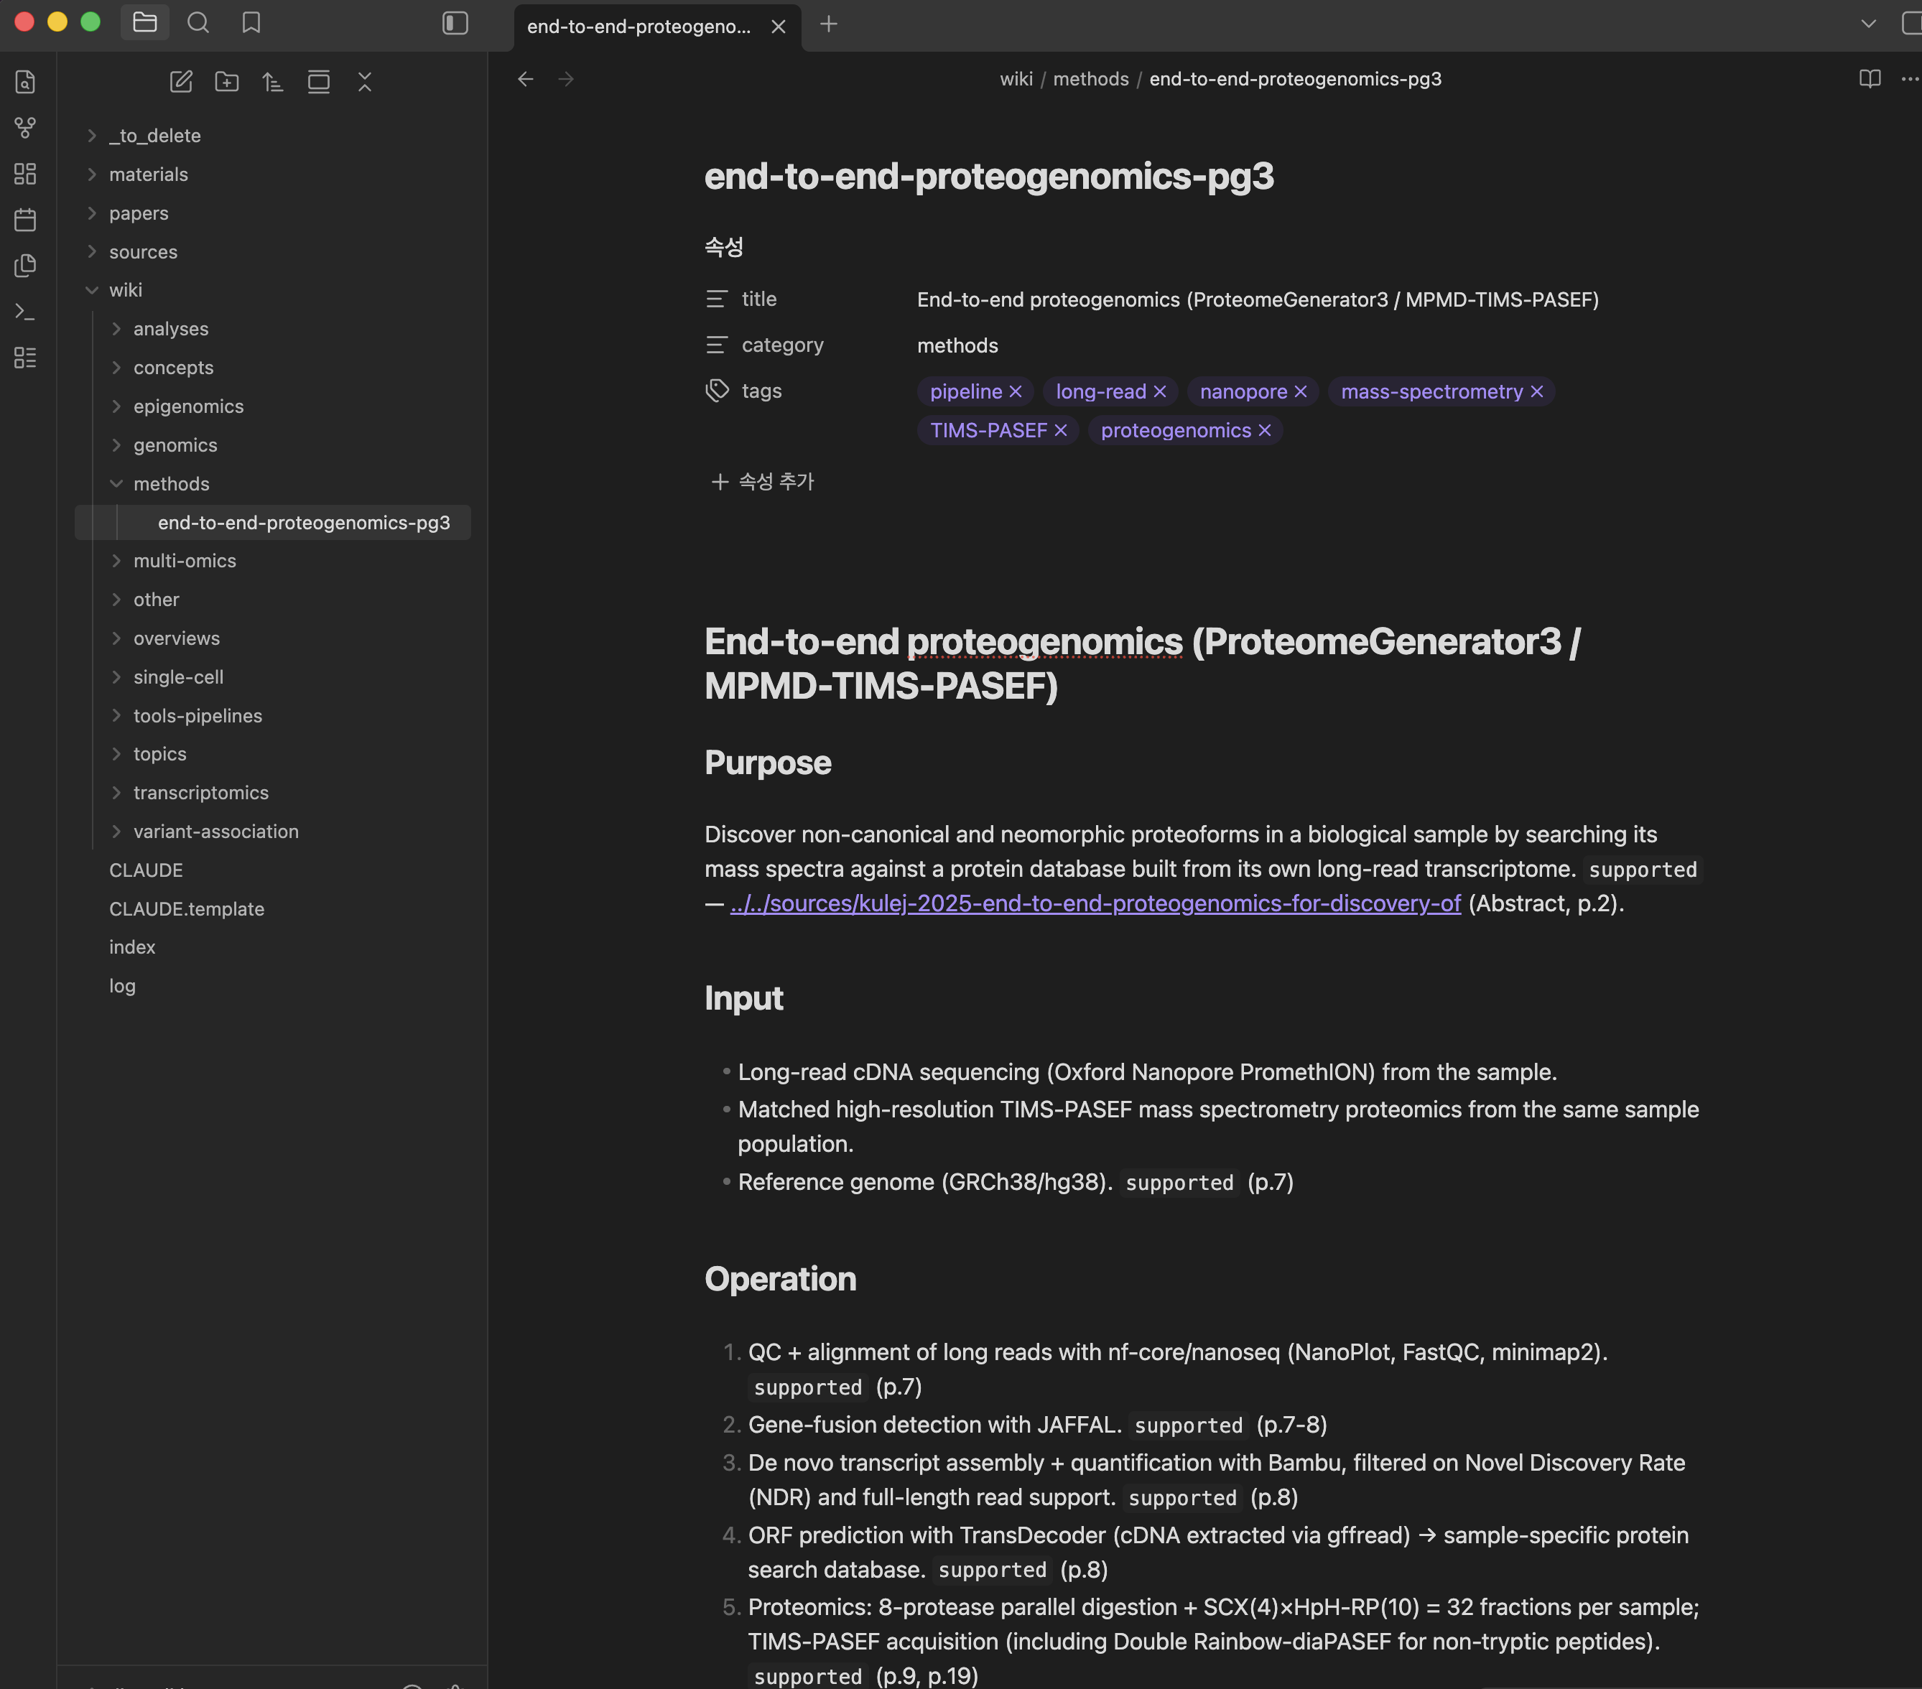
Task: Click the bottom list-style ribbon icon
Action: coord(25,357)
